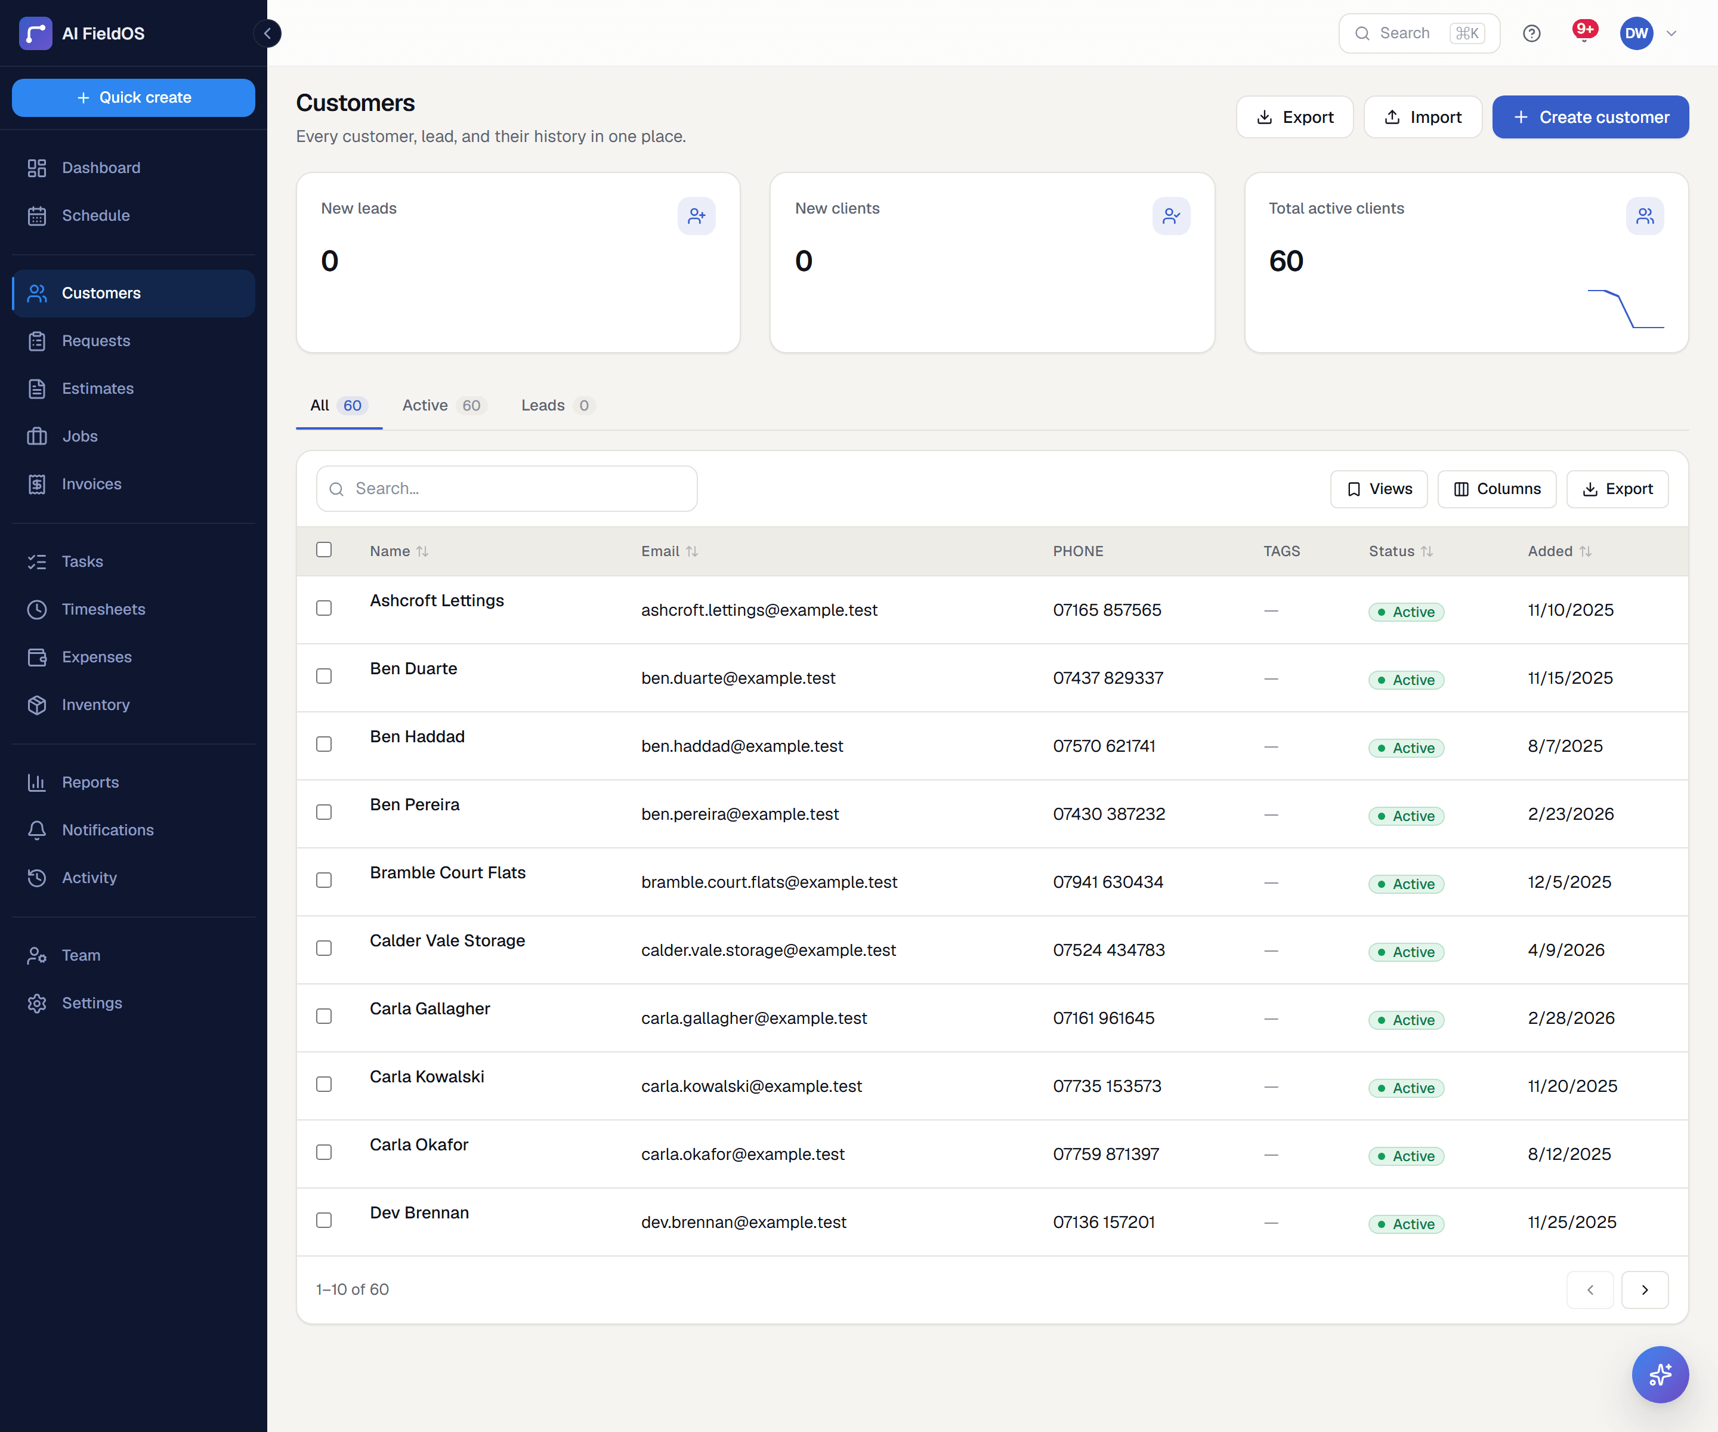The height and width of the screenshot is (1432, 1718).
Task: Focus the customers table Search field
Action: click(506, 489)
